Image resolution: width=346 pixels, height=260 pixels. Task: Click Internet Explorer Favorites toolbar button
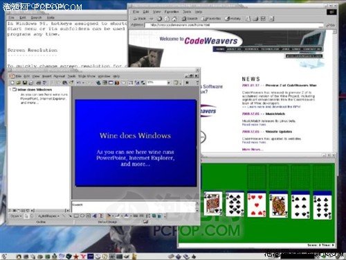(x=211, y=19)
